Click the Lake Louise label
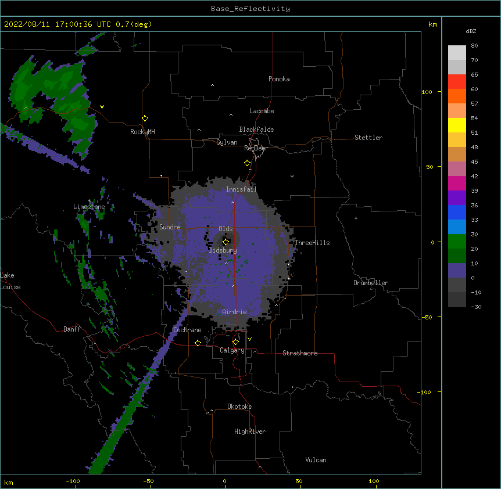The height and width of the screenshot is (489, 501). 10,281
